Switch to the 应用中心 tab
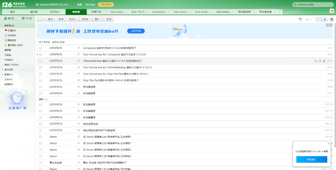 coord(55,12)
